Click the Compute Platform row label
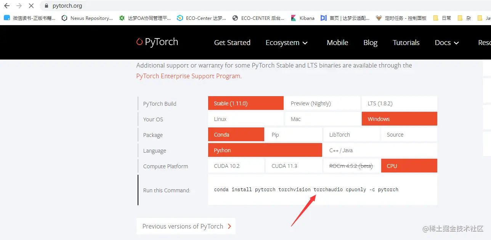Image resolution: width=491 pixels, height=240 pixels. tap(165, 166)
